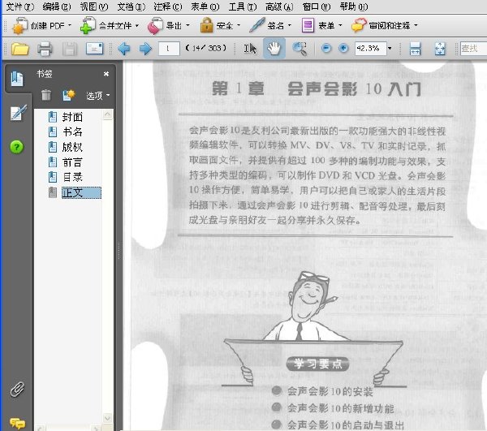Click the 表单 toolbar icon
487x431 pixels.
click(308, 25)
